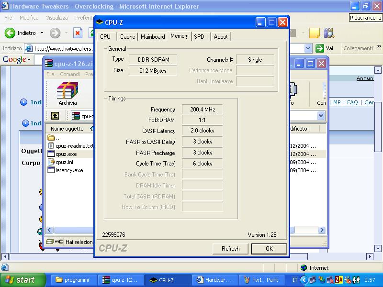Screen dimensions: 383x287
Task: Click the IE page scrollbar down arrow
Action: point(378,249)
